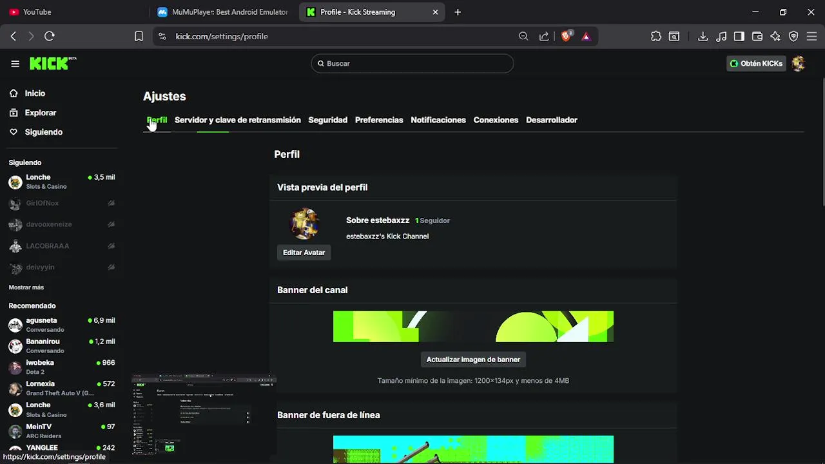Click the Explorar sidebar icon
The height and width of the screenshot is (464, 825).
pyautogui.click(x=14, y=113)
